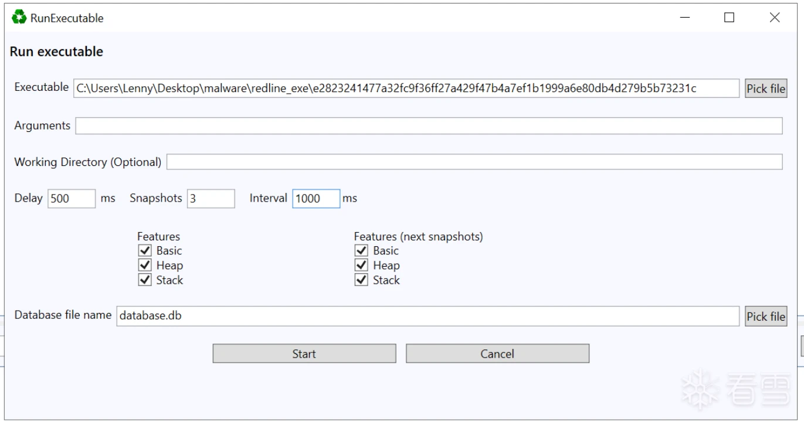
Task: Click the Database file name field
Action: click(x=428, y=315)
